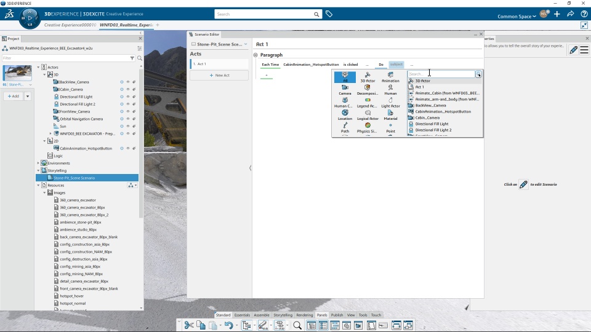Image resolution: width=591 pixels, height=332 pixels.
Task: Collapse the 2D tree node
Action: (x=44, y=141)
